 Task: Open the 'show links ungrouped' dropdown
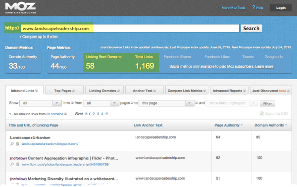(232, 103)
